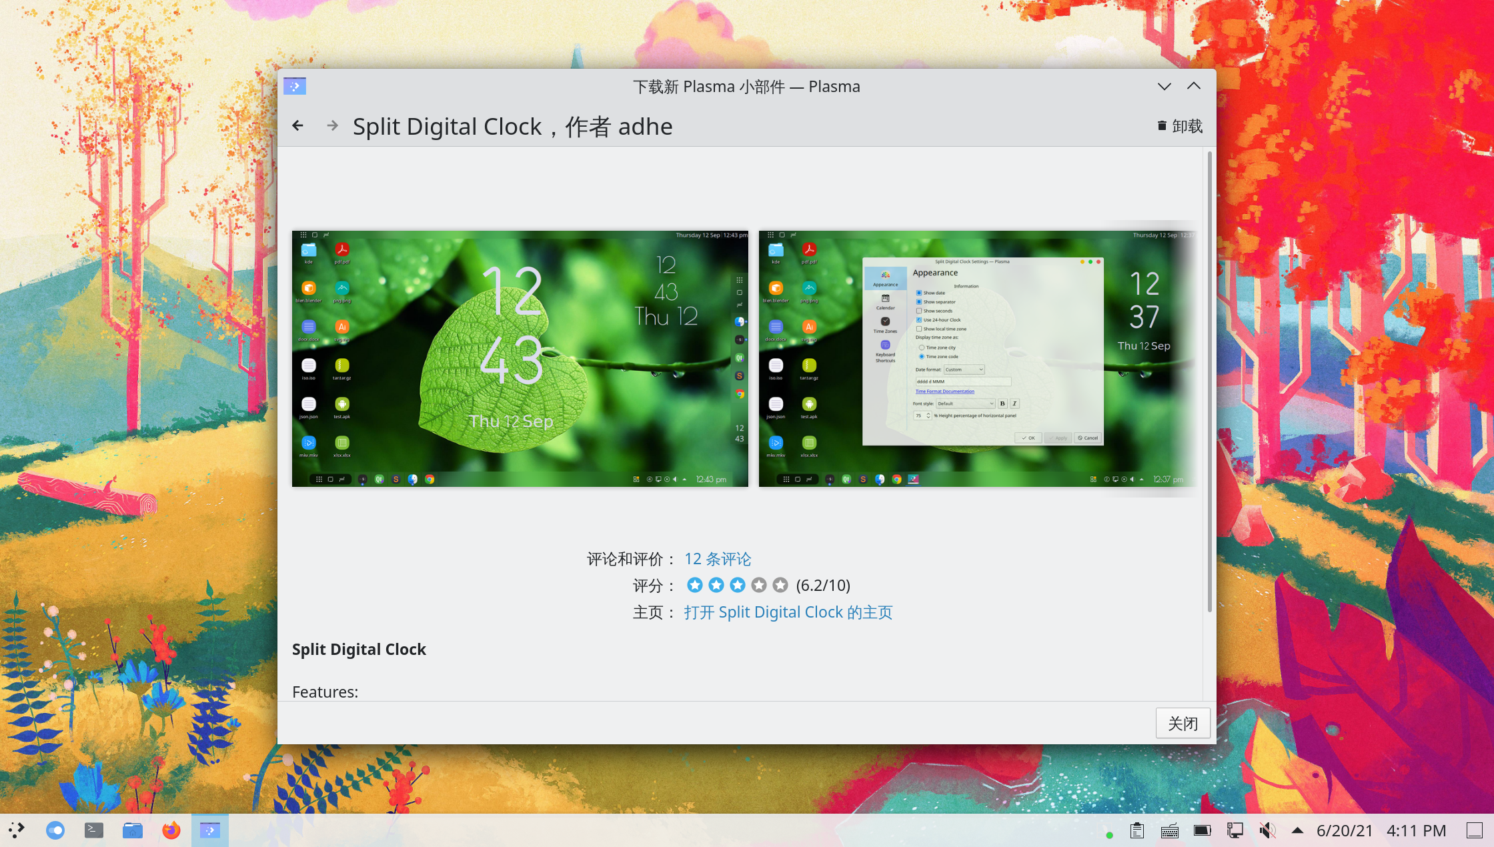Open keyboard layout indicator in system tray
The image size is (1494, 847).
click(1169, 831)
